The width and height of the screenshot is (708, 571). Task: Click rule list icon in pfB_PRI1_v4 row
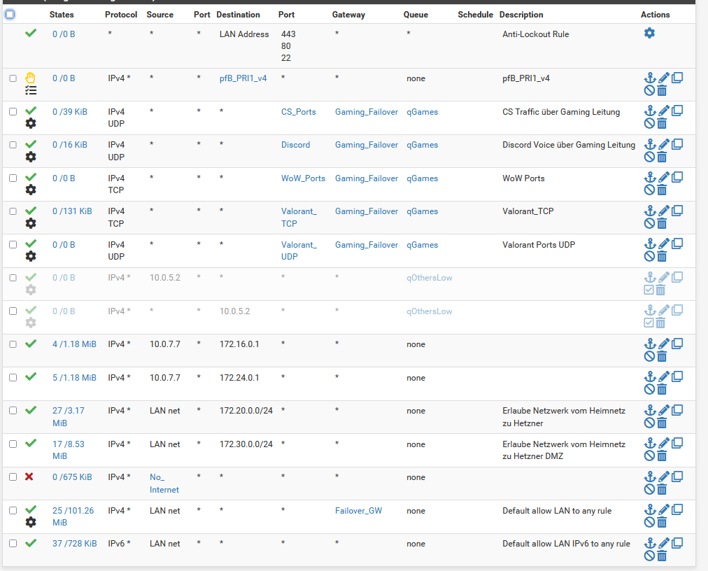click(31, 90)
